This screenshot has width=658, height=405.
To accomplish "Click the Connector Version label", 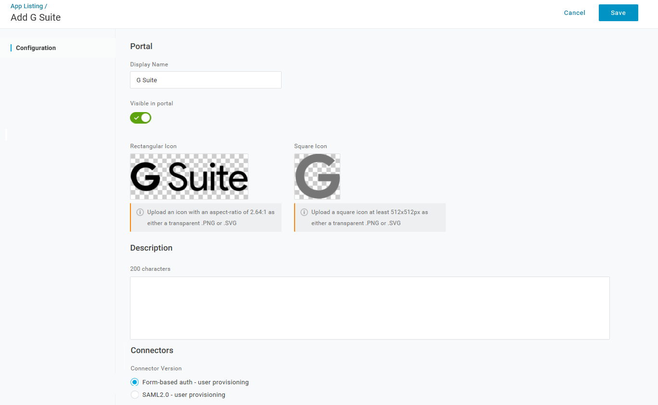I will (x=156, y=368).
